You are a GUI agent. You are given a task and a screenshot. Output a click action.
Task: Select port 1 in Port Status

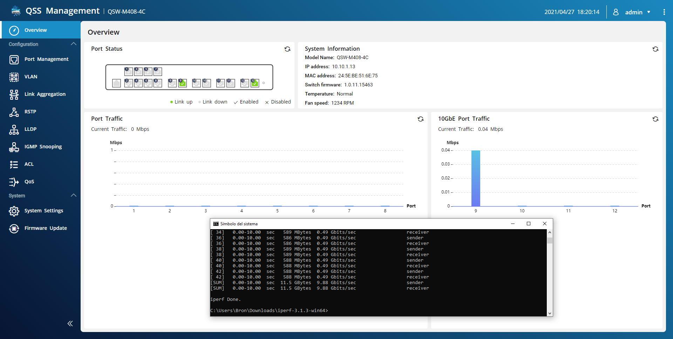pyautogui.click(x=128, y=71)
